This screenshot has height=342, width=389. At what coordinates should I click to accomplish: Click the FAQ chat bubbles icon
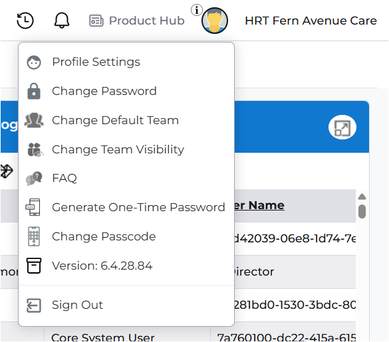tap(34, 178)
